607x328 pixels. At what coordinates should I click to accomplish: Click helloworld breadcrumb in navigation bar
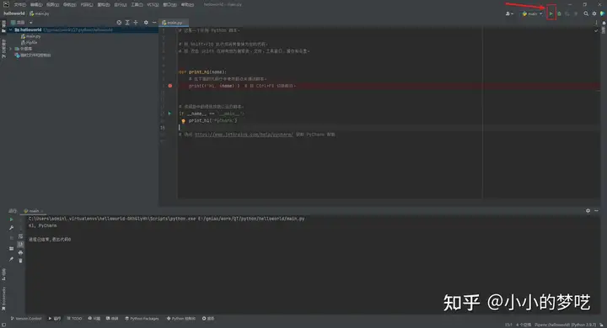click(x=14, y=13)
